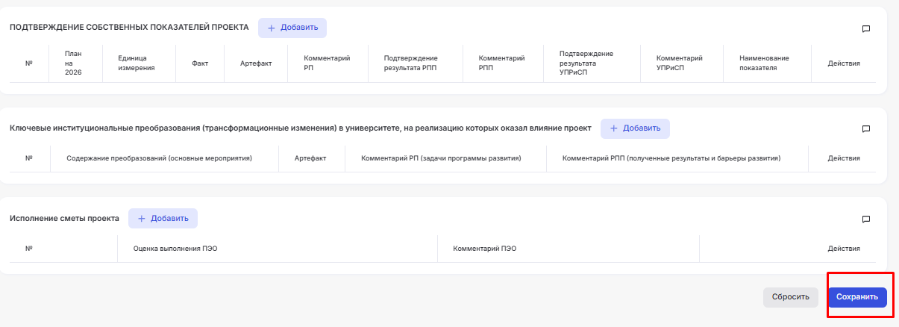Viewport: 899px width, 327px height.
Task: Click the План на 2026 column header
Action: tap(73, 63)
